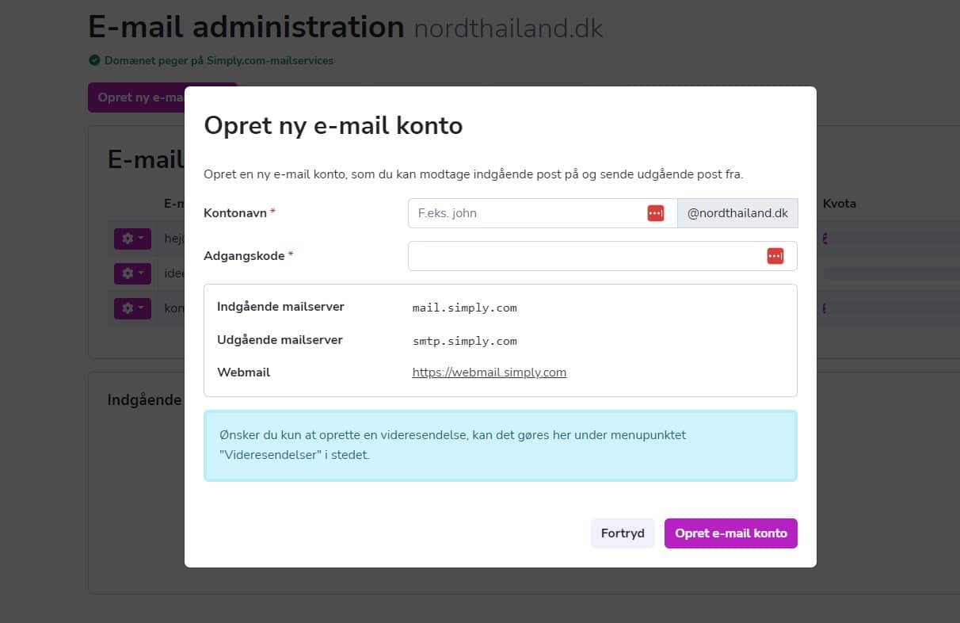Viewport: 960px width, 623px height.
Task: Click password manager icon in Kontonavn field
Action: coord(656,213)
